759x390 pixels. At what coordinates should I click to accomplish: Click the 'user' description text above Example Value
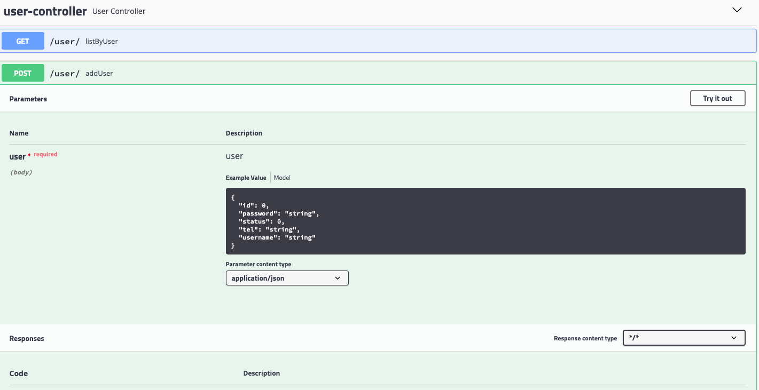(x=234, y=156)
